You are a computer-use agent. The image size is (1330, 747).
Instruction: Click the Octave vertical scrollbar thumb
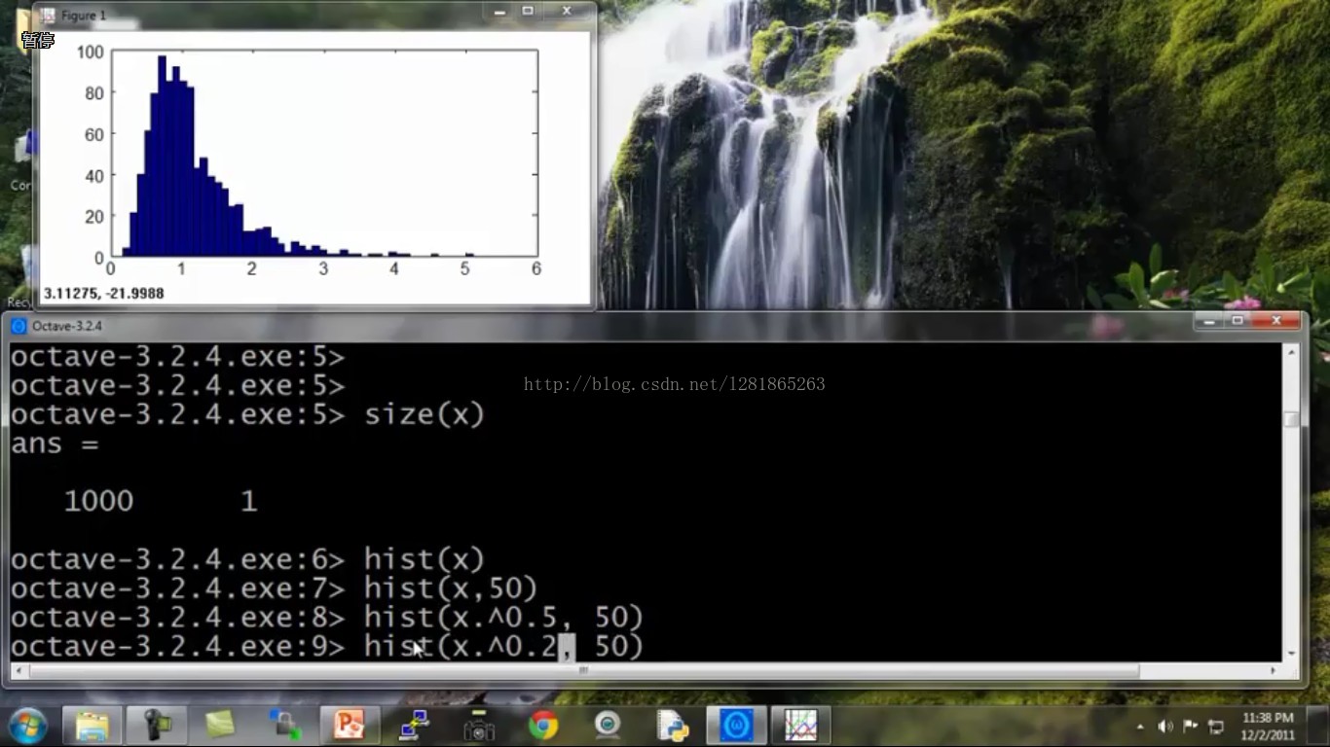pos(1291,419)
